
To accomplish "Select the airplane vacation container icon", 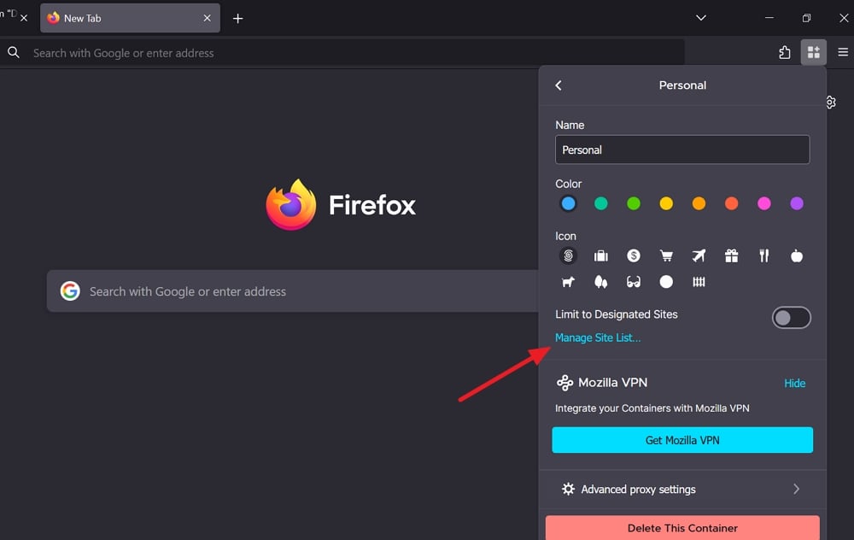I will (699, 255).
